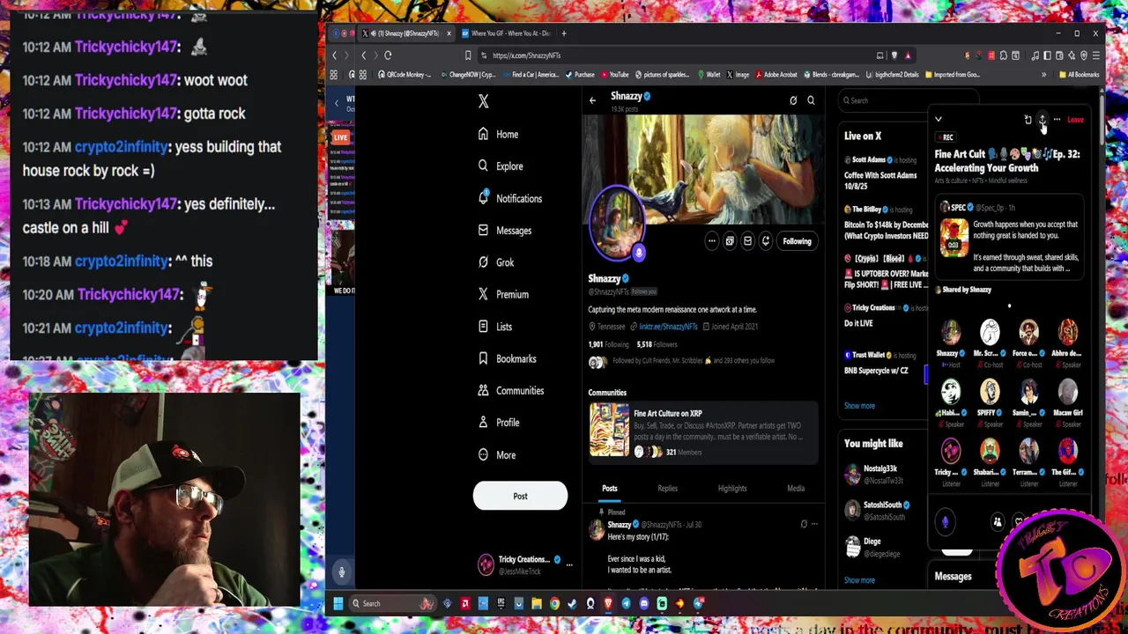Click Leave to exit the Space
This screenshot has height=634, width=1128.
(x=1075, y=119)
